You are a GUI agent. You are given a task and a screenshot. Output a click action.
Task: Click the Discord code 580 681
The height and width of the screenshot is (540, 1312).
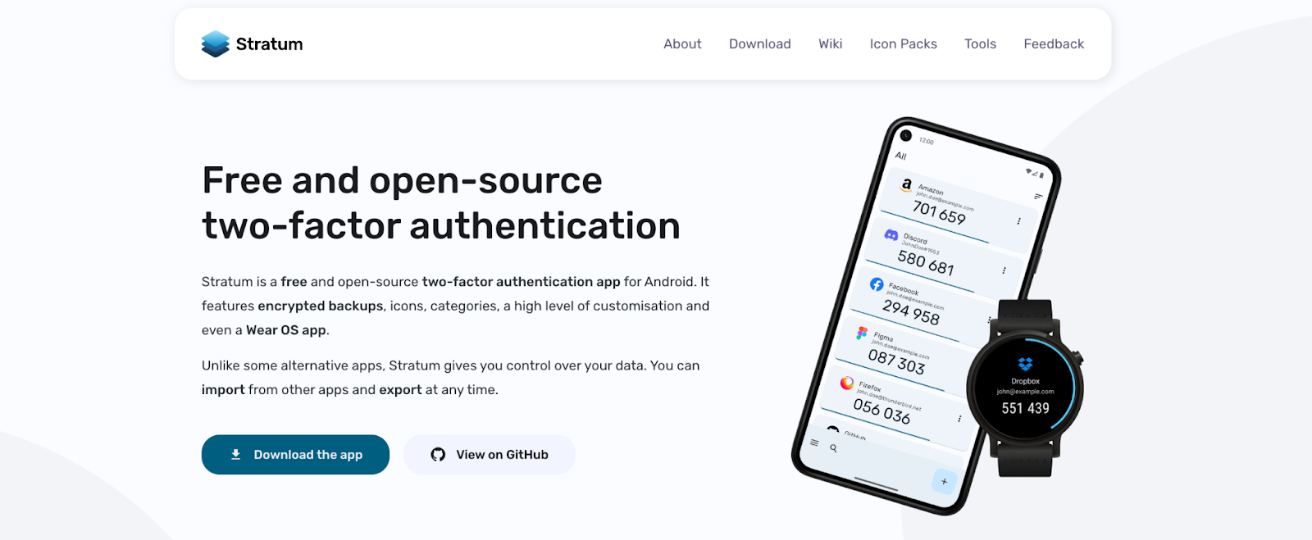click(926, 263)
